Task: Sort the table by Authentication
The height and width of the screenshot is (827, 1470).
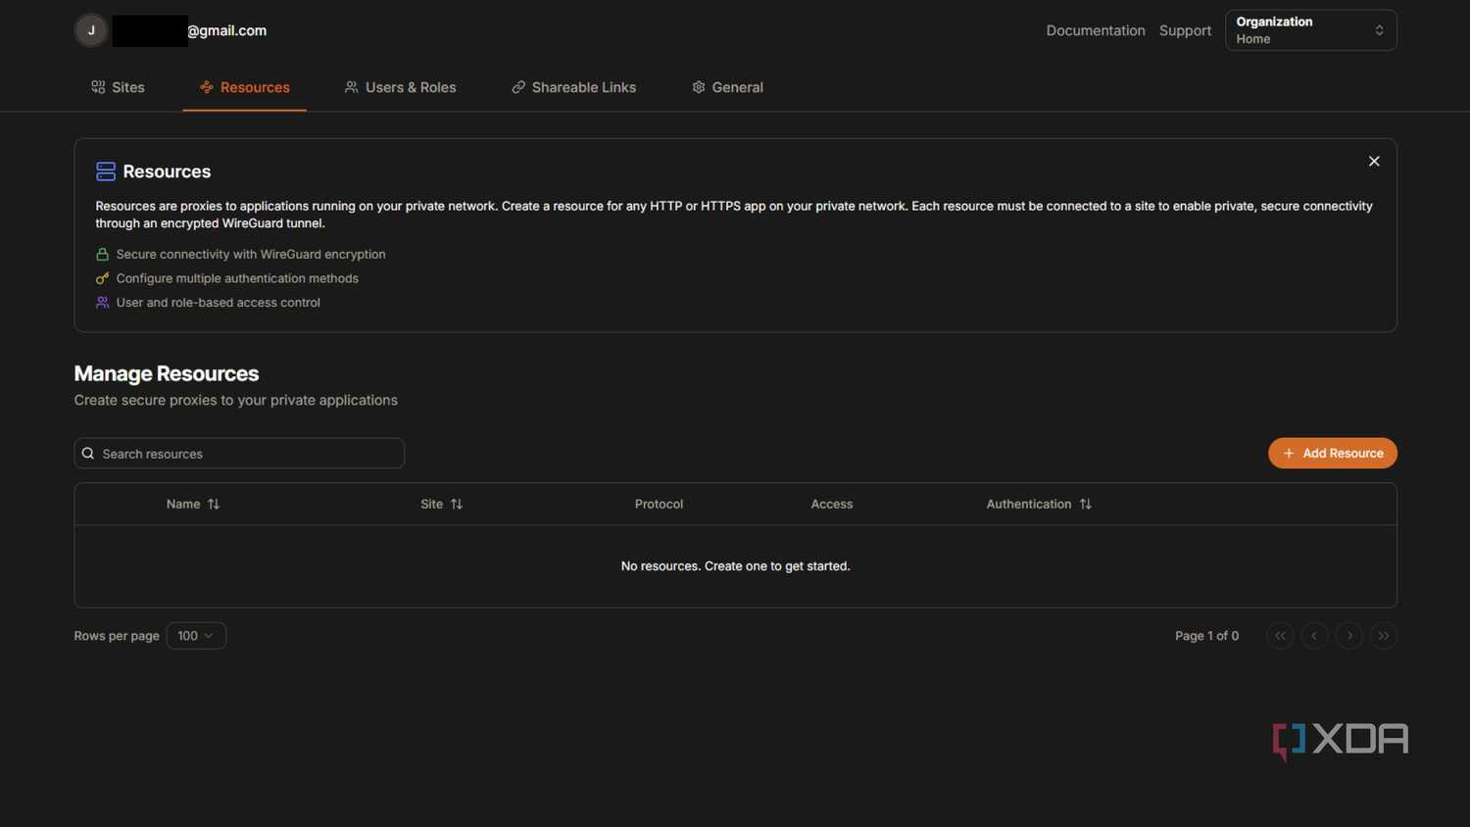Action: (1039, 504)
